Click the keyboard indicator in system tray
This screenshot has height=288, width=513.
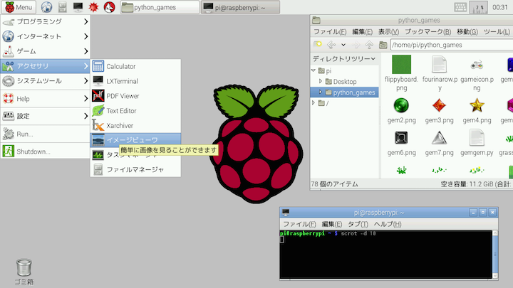click(460, 7)
